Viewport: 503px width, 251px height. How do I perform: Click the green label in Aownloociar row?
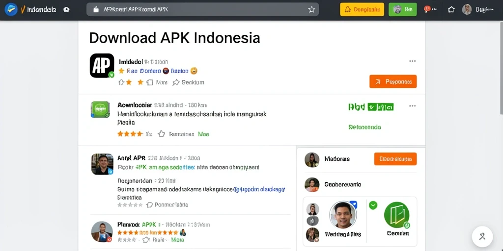[x=371, y=107]
